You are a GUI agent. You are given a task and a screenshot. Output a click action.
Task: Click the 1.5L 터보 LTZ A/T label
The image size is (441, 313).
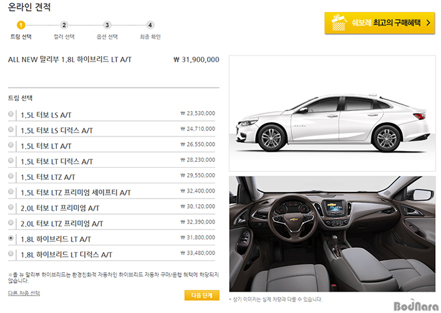[x=48, y=177]
